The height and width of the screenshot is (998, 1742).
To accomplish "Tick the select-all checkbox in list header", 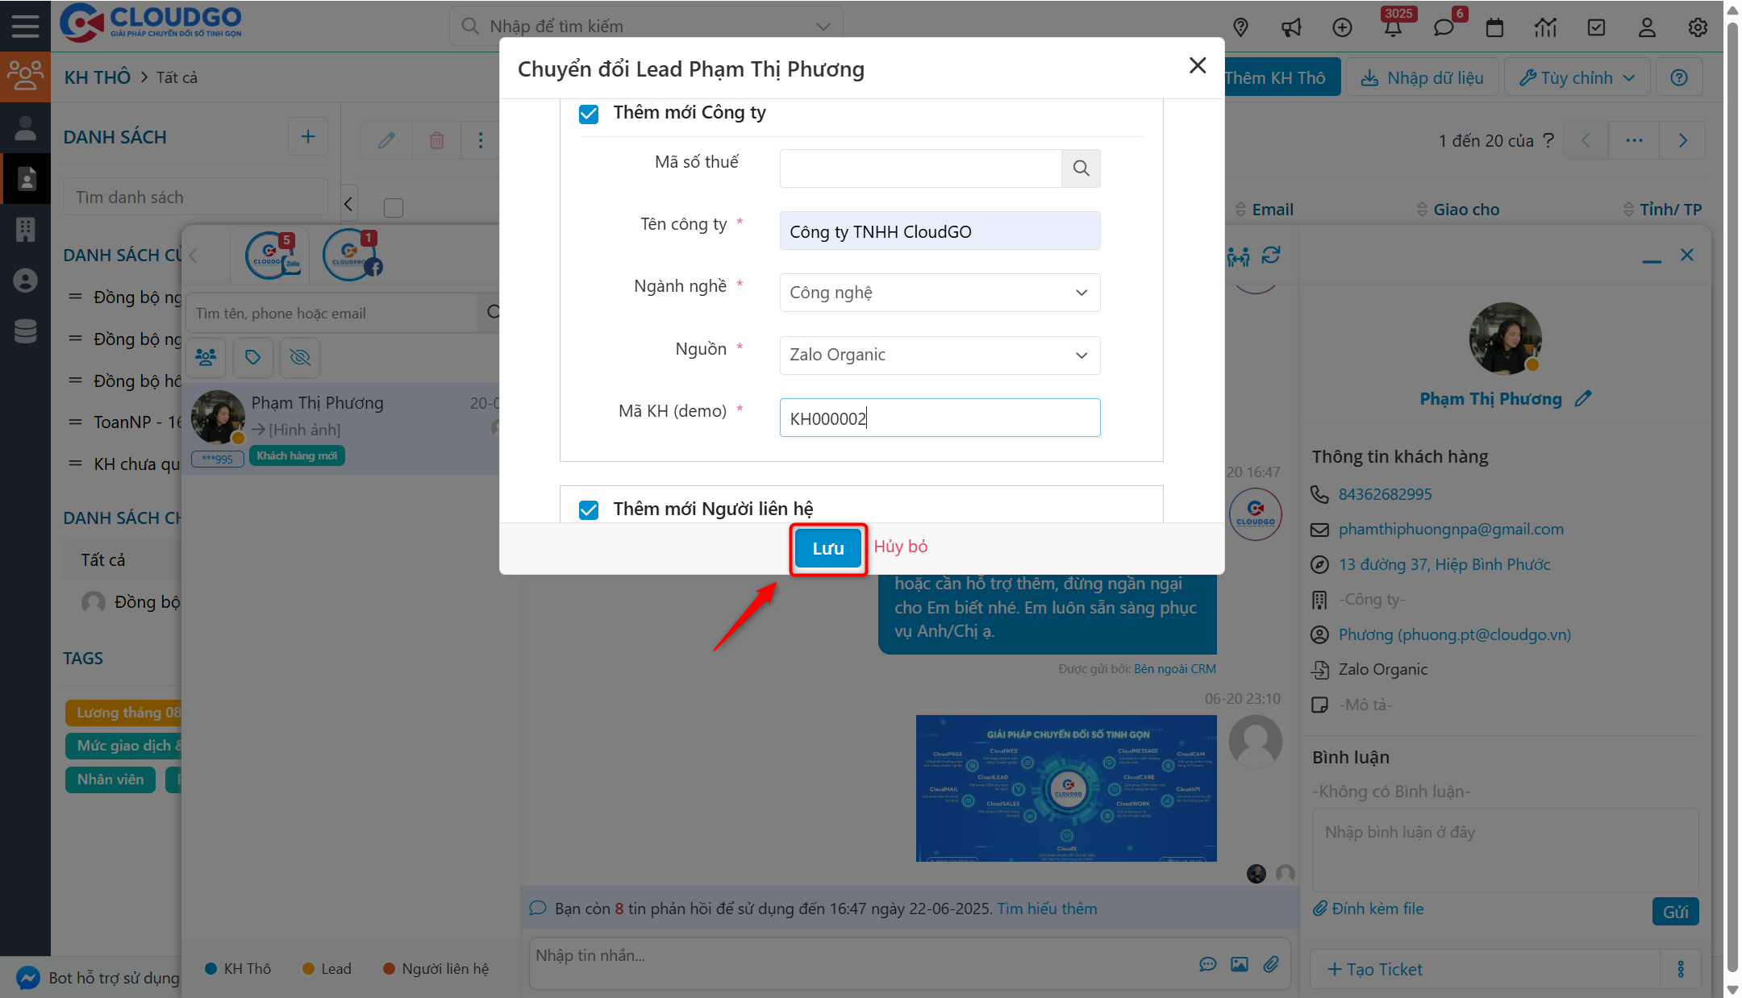I will tap(394, 208).
